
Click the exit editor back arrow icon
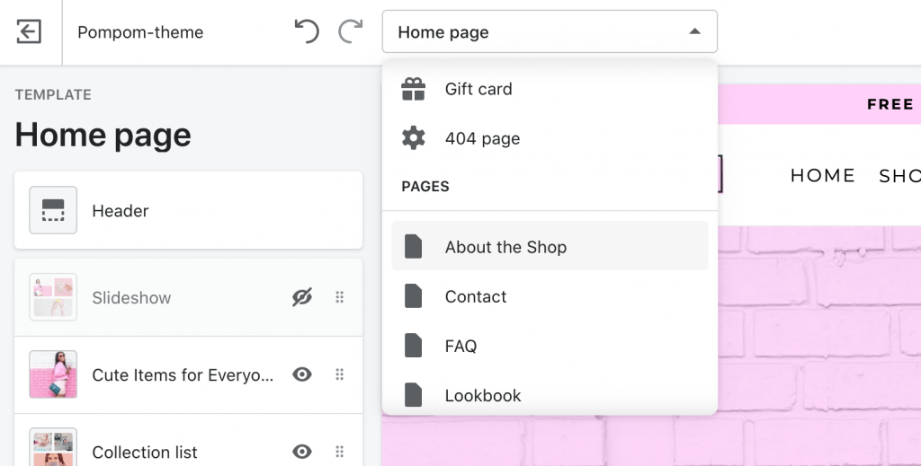[x=29, y=31]
